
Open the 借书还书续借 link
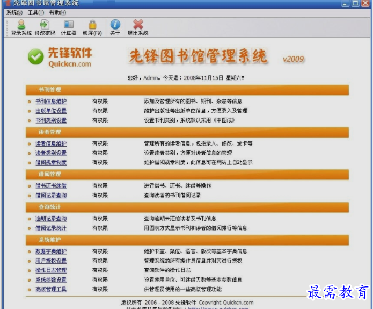point(51,186)
